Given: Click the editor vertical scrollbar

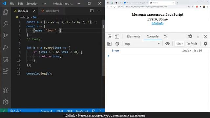Looking at the screenshot, I should [x=103, y=48].
